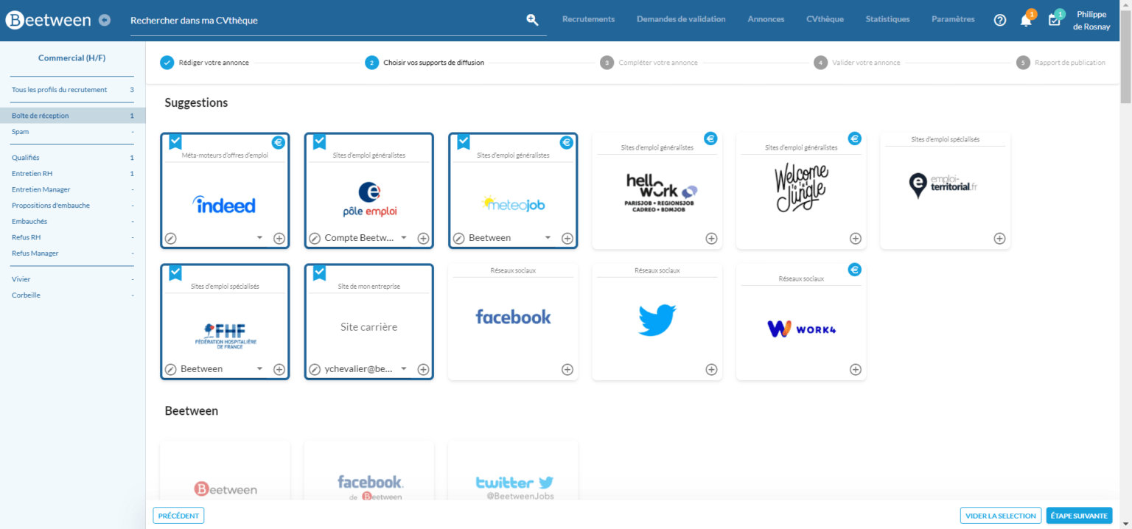Open the Recrutements menu

pos(588,19)
